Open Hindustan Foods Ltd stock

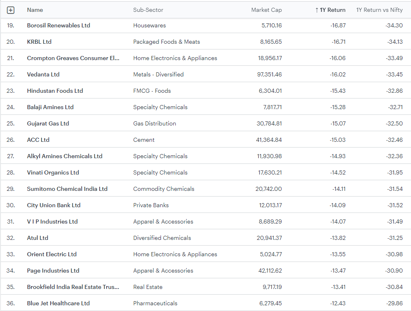55,91
